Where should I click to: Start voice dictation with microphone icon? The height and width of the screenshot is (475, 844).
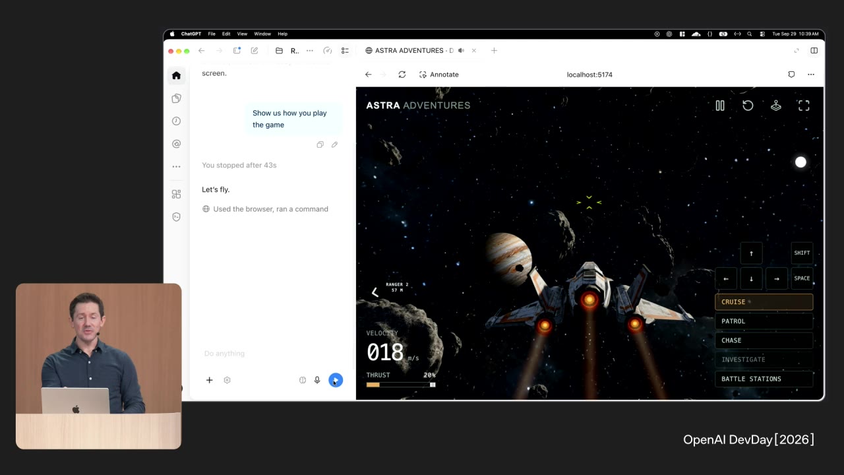(x=317, y=380)
